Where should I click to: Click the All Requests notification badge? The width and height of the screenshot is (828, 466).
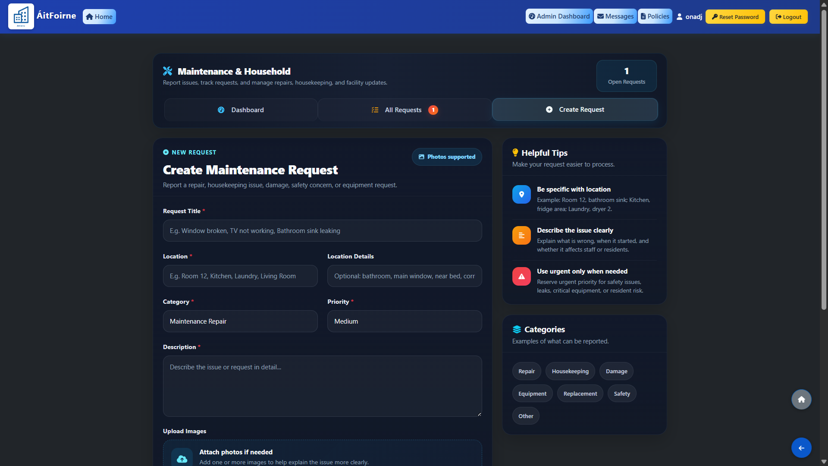(433, 110)
